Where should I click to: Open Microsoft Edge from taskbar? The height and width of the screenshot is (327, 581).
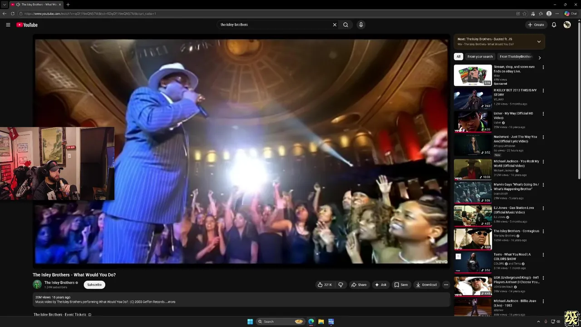pos(311,322)
